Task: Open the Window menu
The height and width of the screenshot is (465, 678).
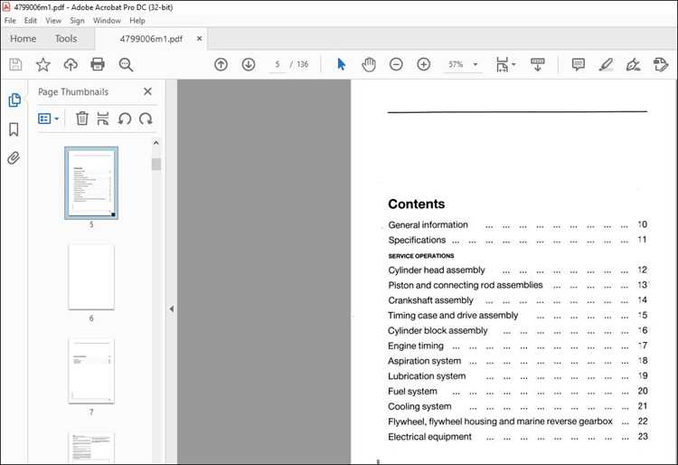Action: [107, 20]
